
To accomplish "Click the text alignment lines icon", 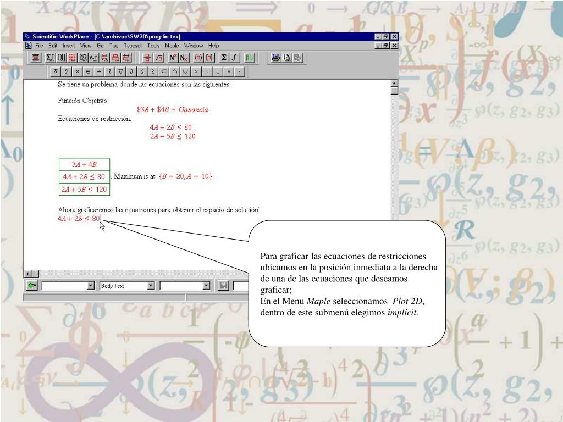I will pos(36,57).
